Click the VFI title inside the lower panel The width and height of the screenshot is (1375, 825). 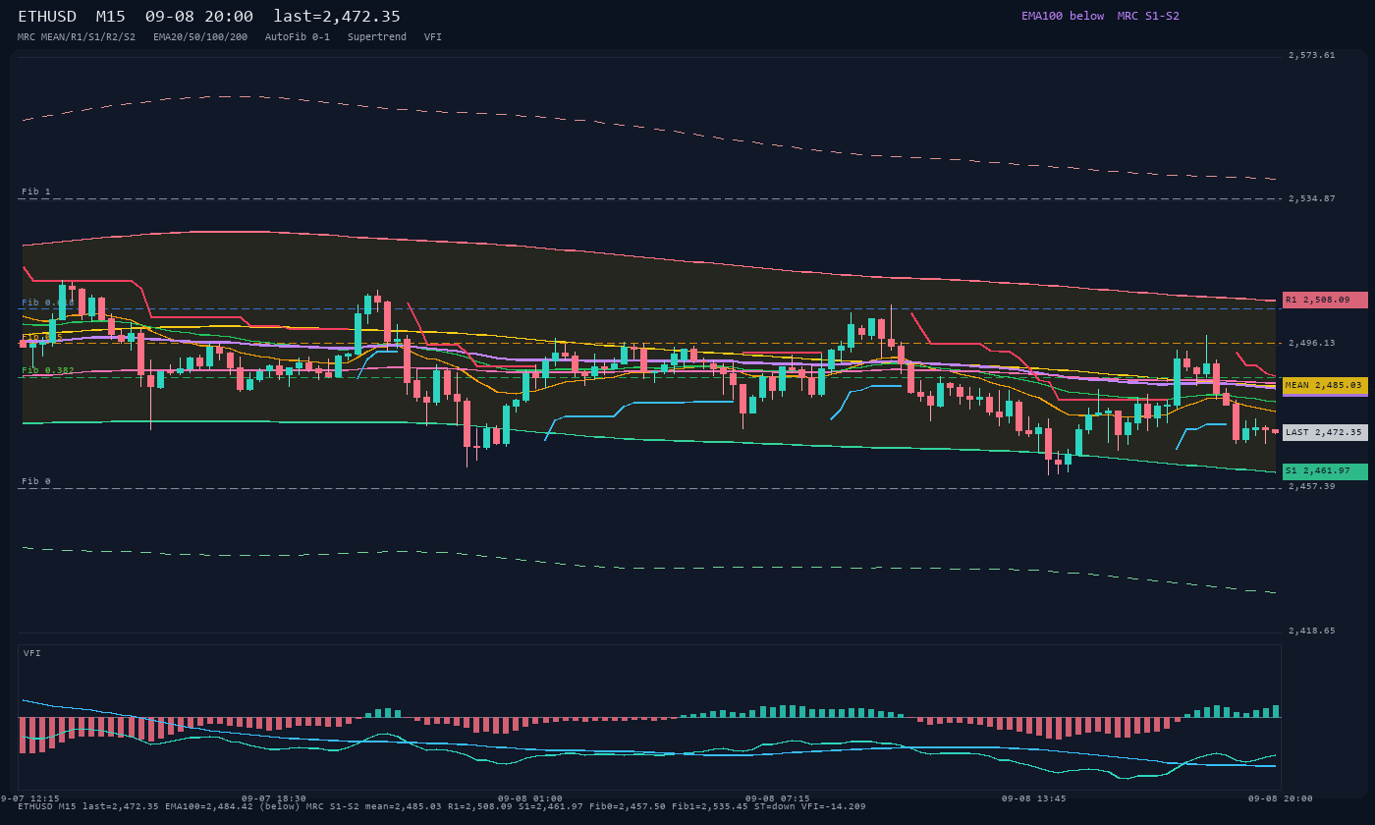[32, 653]
